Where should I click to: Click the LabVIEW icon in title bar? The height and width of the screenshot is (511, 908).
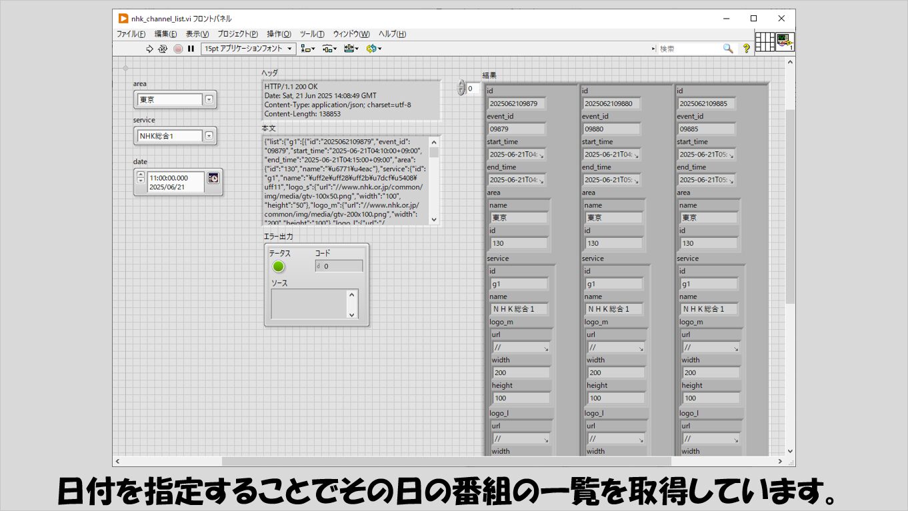[x=123, y=19]
